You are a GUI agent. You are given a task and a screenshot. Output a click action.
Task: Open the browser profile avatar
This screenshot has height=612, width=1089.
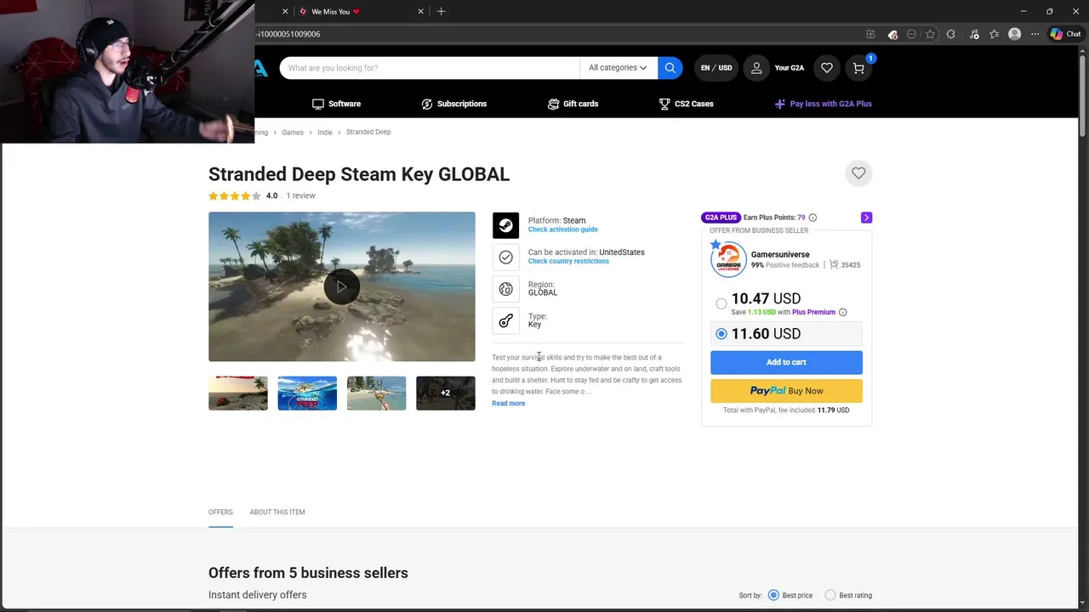point(1014,34)
